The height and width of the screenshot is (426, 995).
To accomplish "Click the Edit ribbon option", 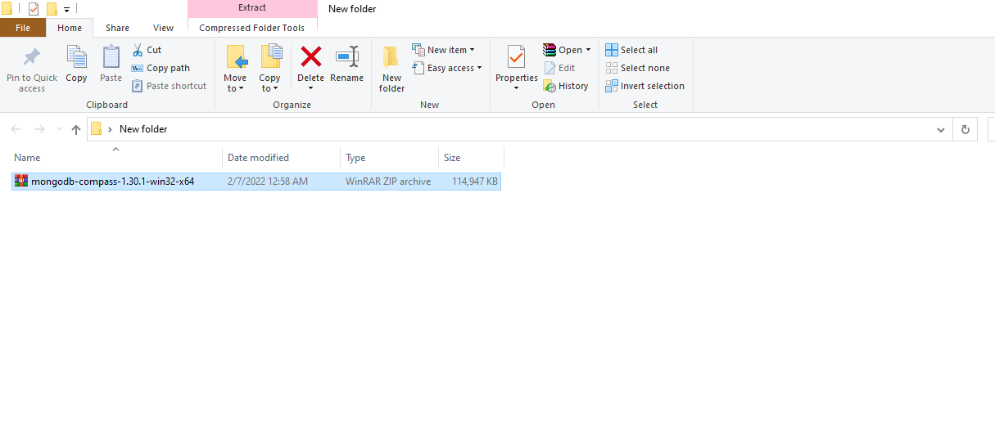I will point(559,68).
